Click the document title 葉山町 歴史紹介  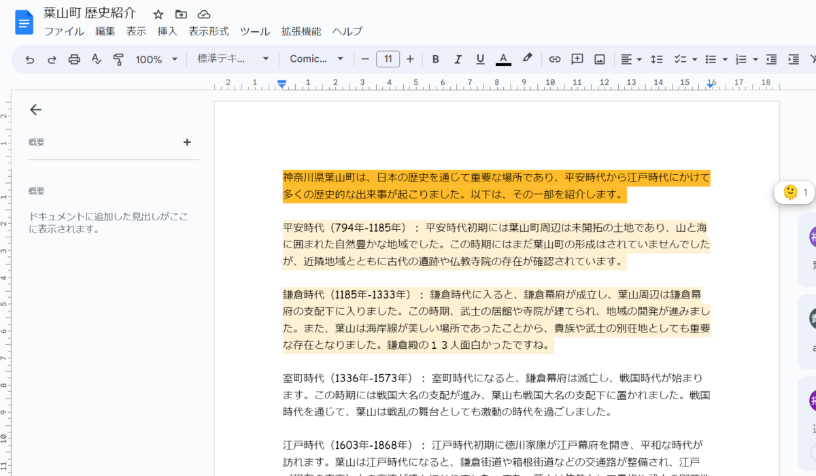point(90,14)
